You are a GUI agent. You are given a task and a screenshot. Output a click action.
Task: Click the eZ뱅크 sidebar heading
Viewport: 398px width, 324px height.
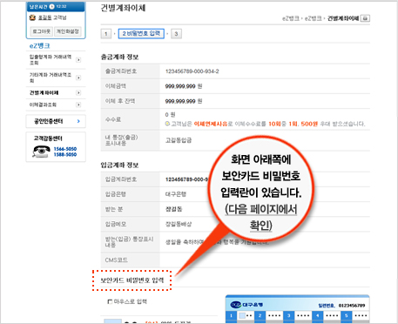tap(40, 46)
